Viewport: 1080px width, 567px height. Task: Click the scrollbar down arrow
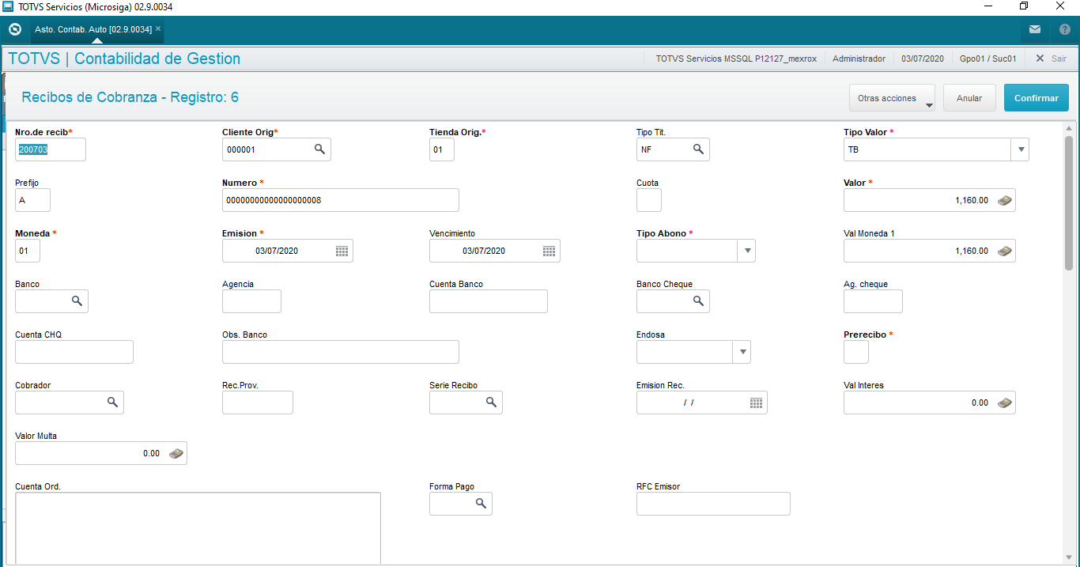click(x=1069, y=557)
